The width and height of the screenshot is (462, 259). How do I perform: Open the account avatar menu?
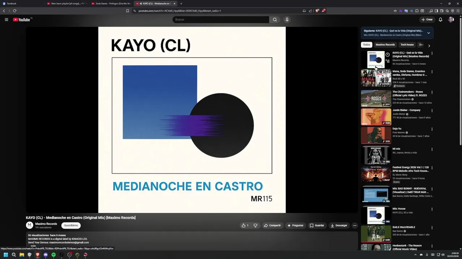[x=451, y=19]
